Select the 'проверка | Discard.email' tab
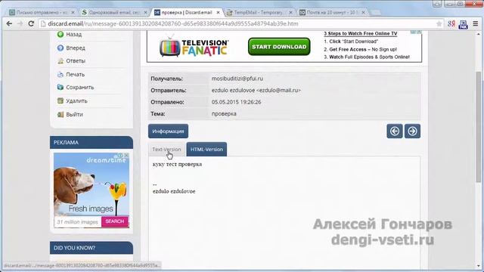The image size is (484, 272). tap(187, 12)
